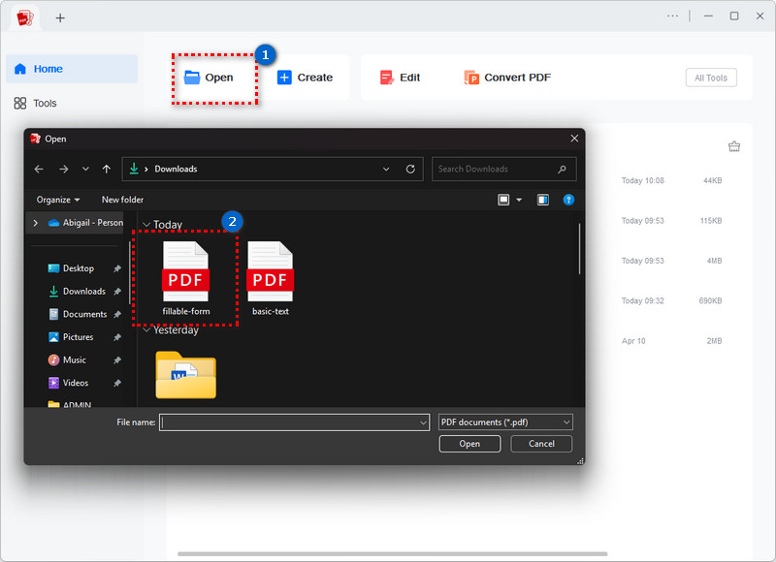Expand recent locations dropdown arrow

tap(85, 169)
